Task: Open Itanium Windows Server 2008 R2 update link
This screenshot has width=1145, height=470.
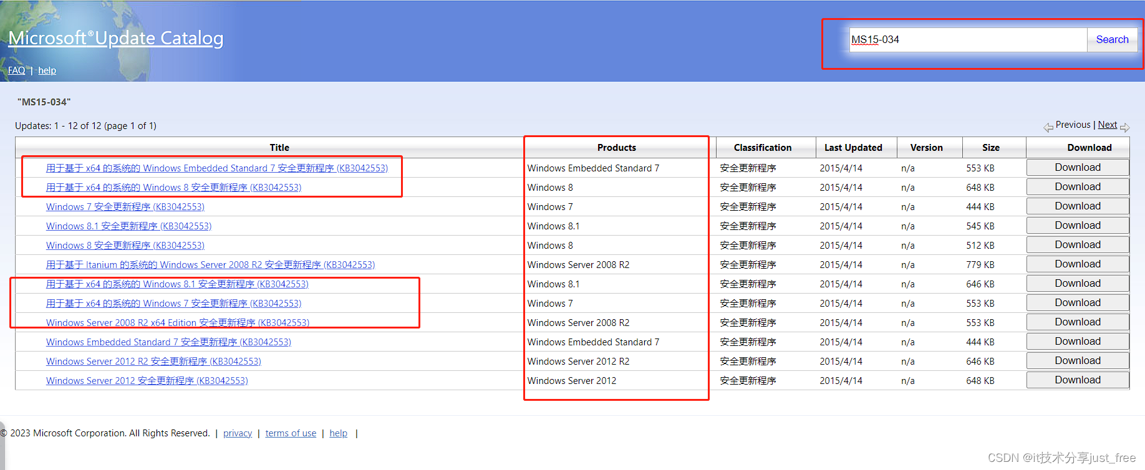Action: click(x=210, y=265)
